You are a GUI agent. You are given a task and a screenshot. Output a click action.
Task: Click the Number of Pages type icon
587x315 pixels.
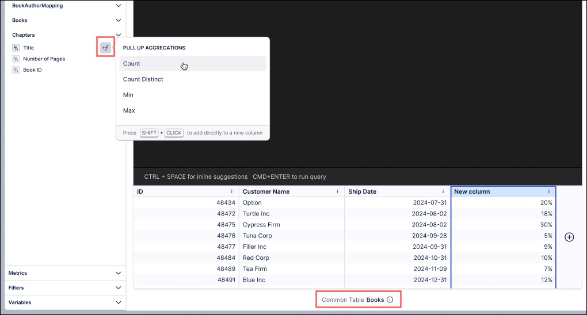[16, 59]
